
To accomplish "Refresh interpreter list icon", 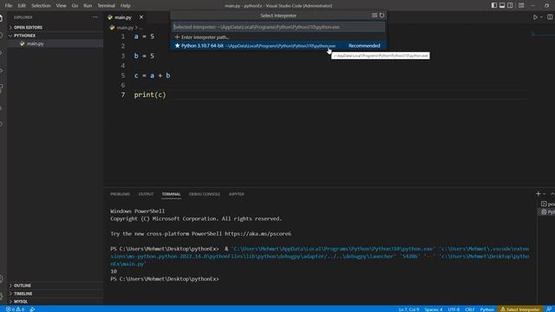I will pyautogui.click(x=382, y=16).
